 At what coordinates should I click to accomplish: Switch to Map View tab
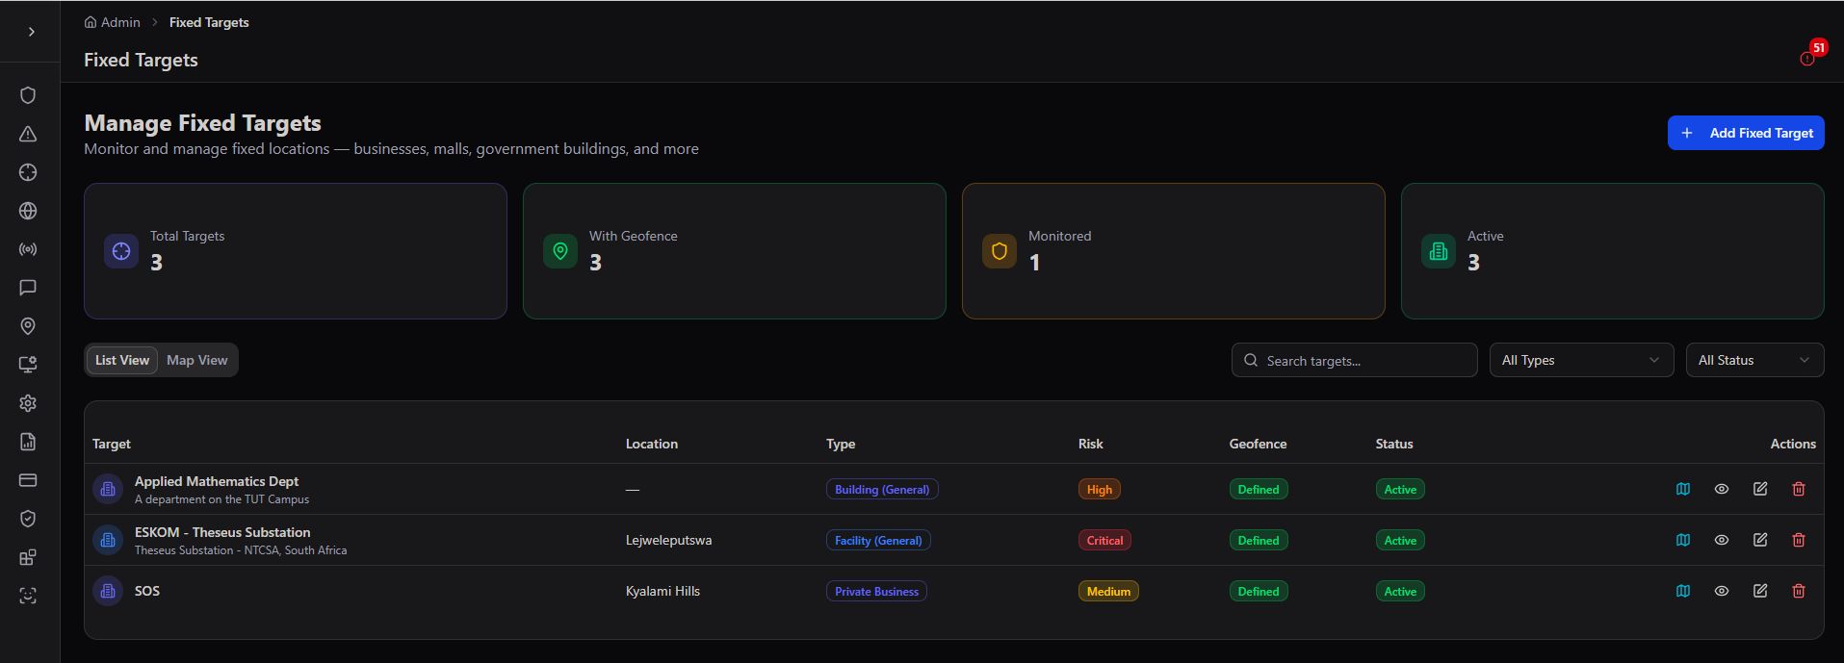[x=197, y=360]
